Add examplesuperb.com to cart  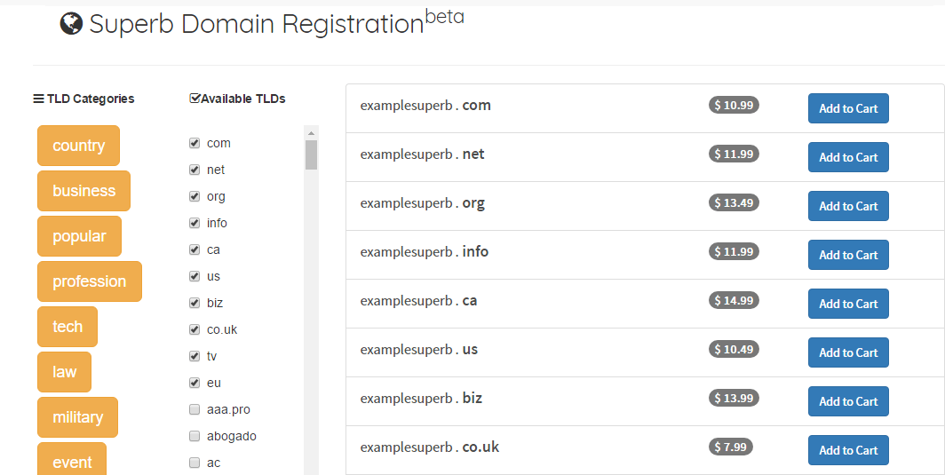[848, 108]
